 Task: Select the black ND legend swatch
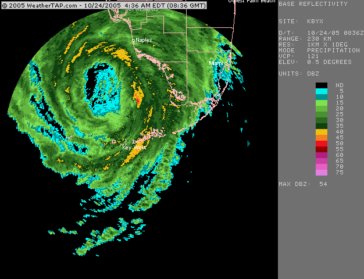click(322, 85)
